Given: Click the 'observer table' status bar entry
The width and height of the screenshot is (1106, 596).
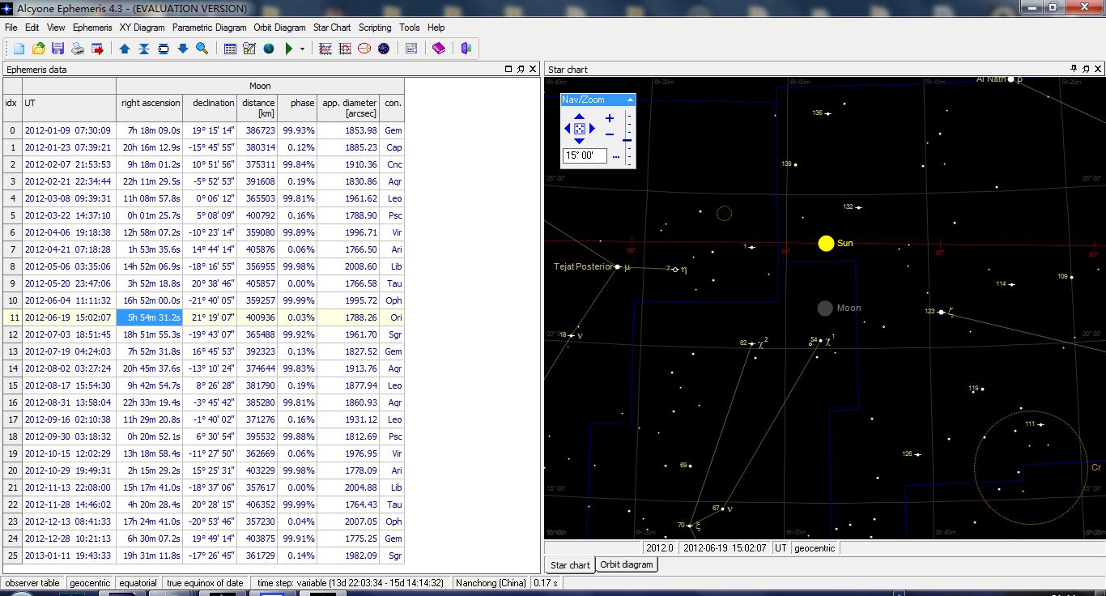Looking at the screenshot, I should point(32,583).
